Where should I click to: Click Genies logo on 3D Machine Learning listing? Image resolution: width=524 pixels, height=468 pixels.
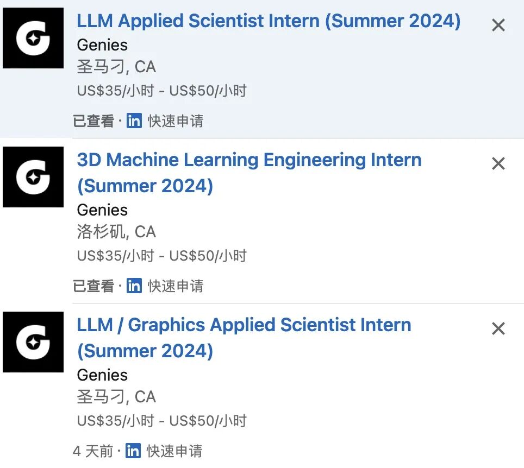(33, 177)
